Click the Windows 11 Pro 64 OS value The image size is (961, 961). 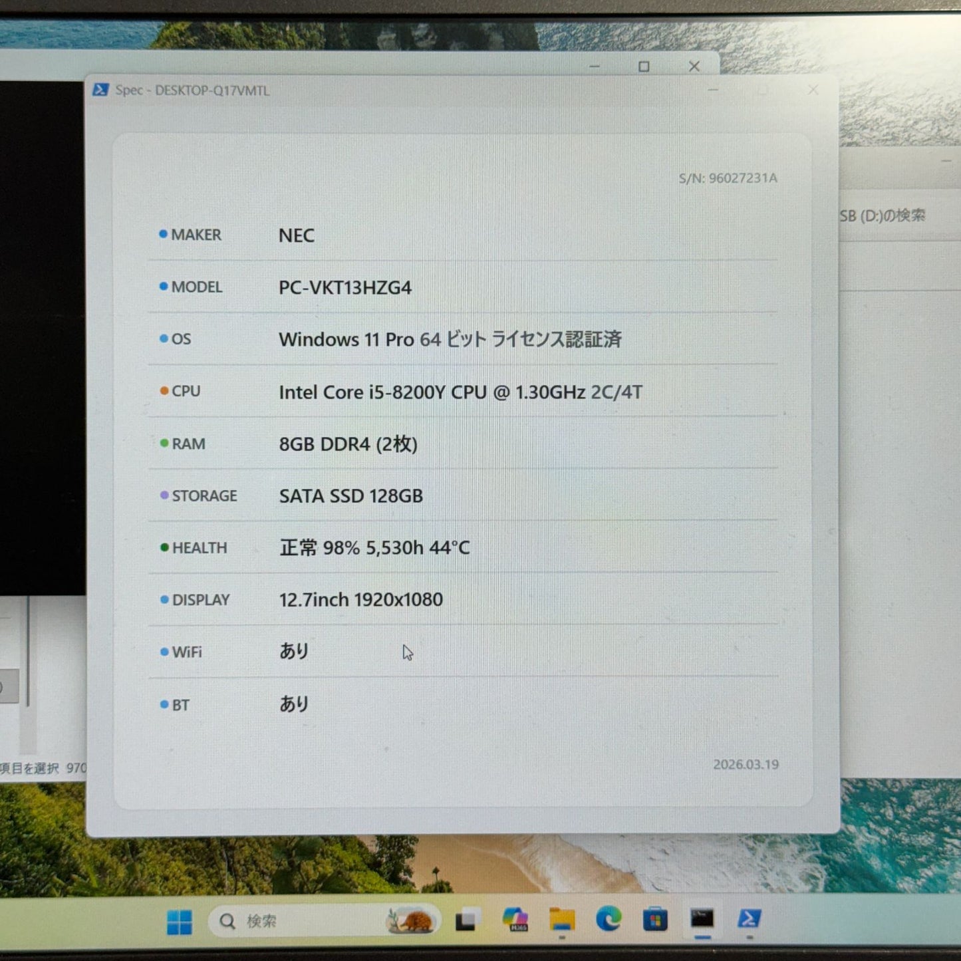450,339
